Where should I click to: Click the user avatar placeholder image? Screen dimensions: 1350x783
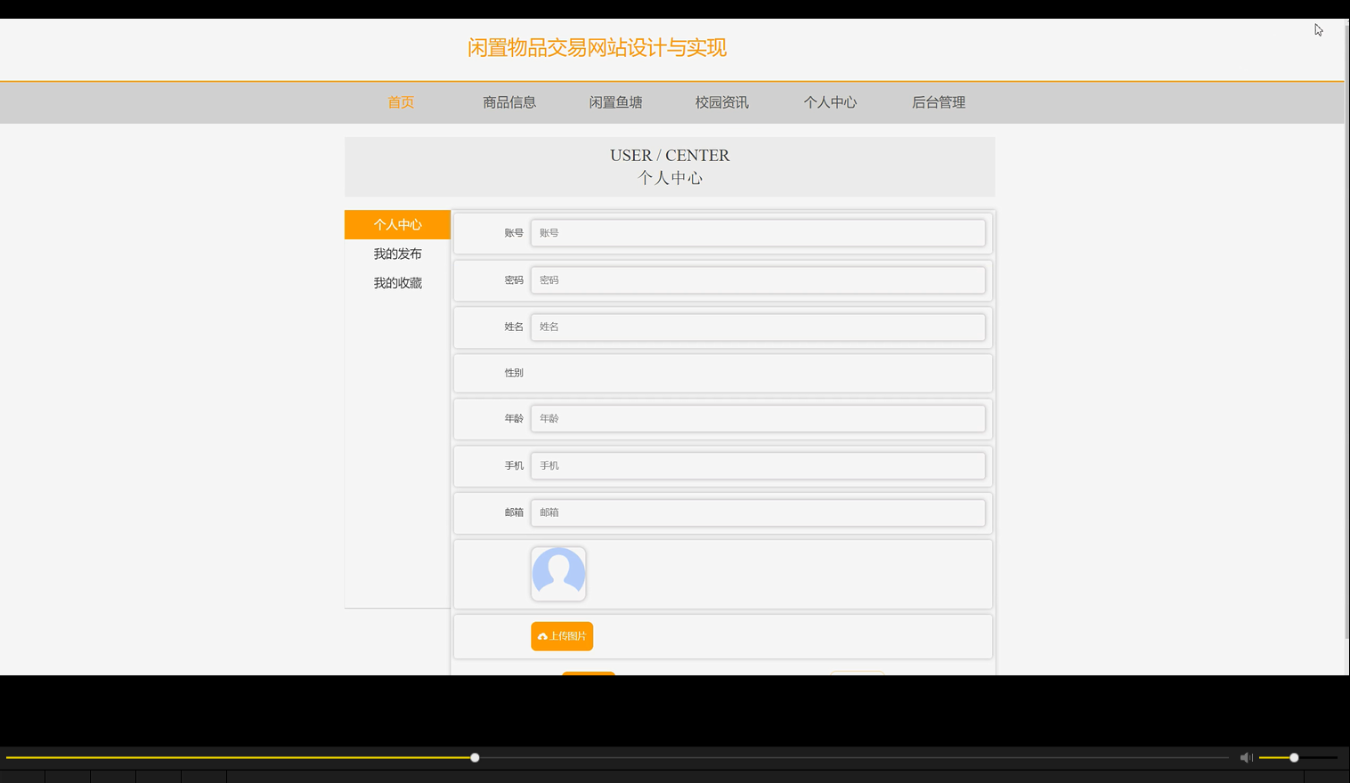click(558, 574)
